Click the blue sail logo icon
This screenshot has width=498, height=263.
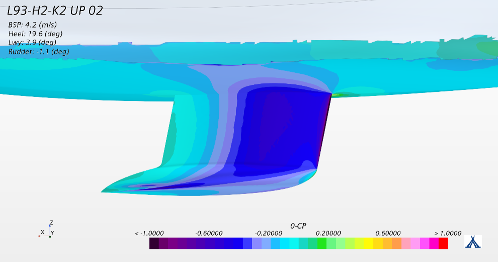(473, 242)
